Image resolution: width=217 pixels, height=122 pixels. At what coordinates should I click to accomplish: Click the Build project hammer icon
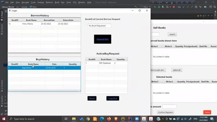(136, 7)
